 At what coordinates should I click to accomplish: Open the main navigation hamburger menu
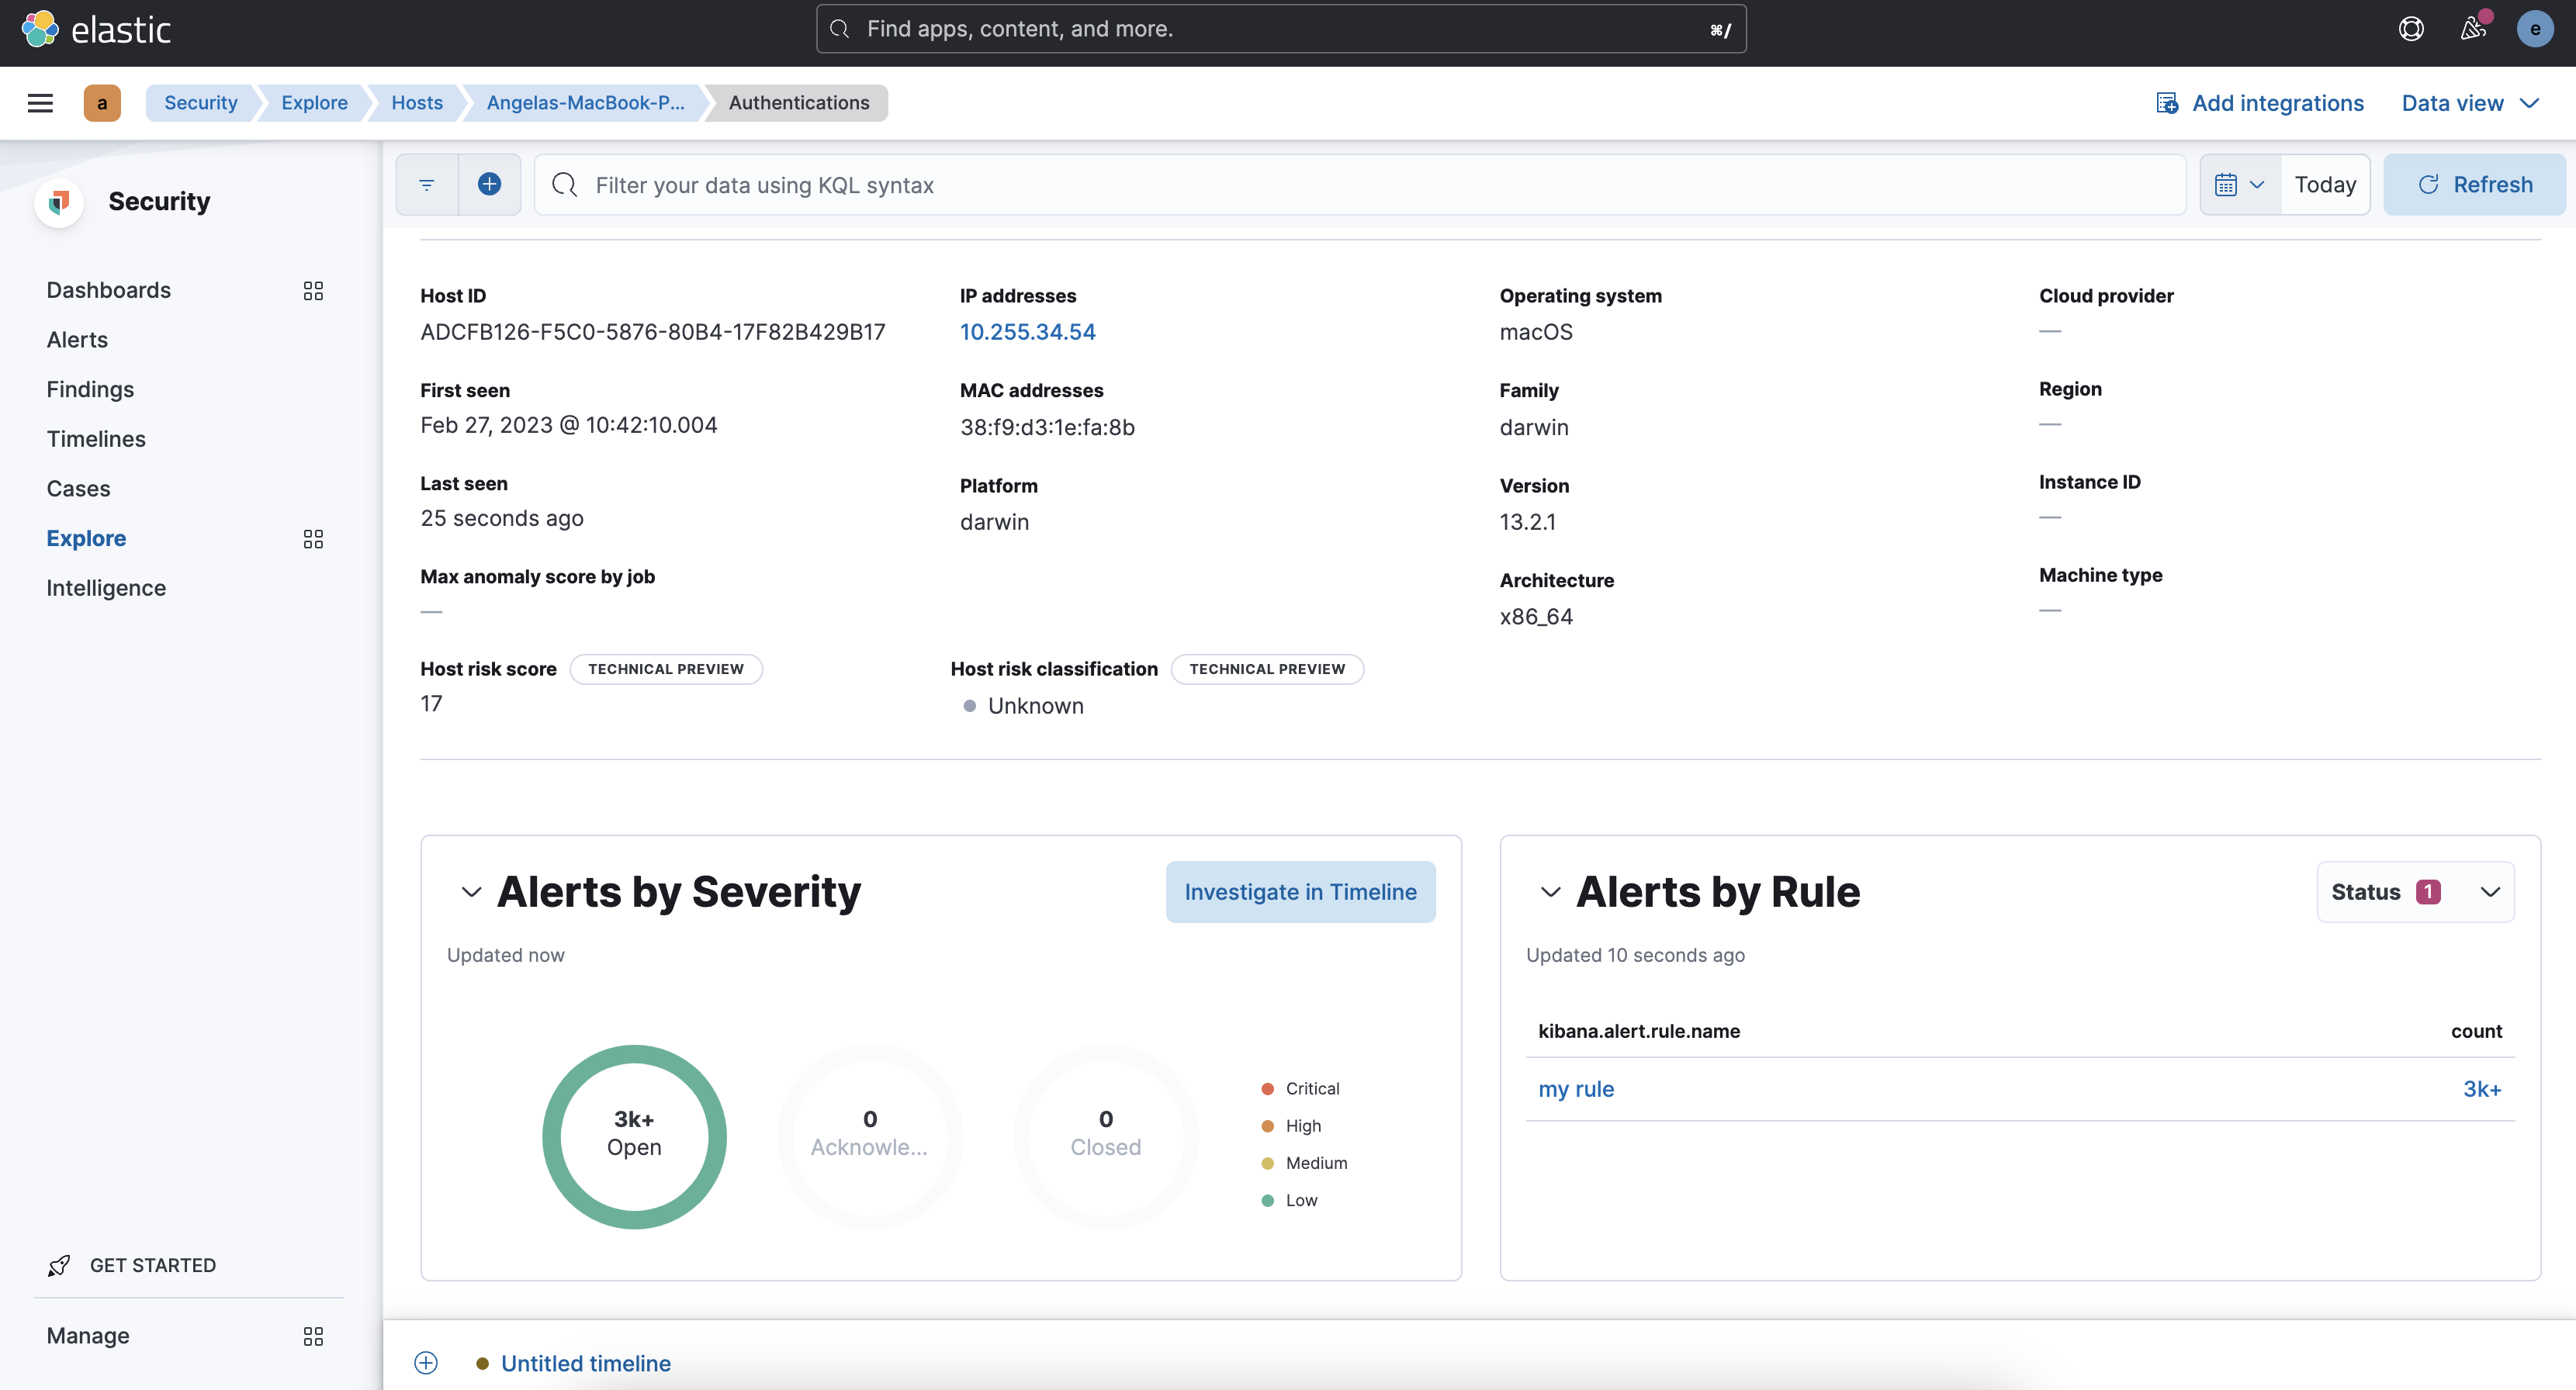pos(40,102)
